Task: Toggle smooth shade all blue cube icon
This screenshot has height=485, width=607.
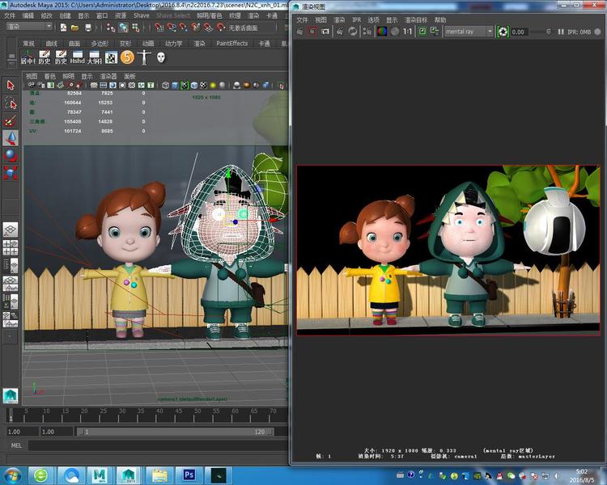Action: (x=176, y=85)
